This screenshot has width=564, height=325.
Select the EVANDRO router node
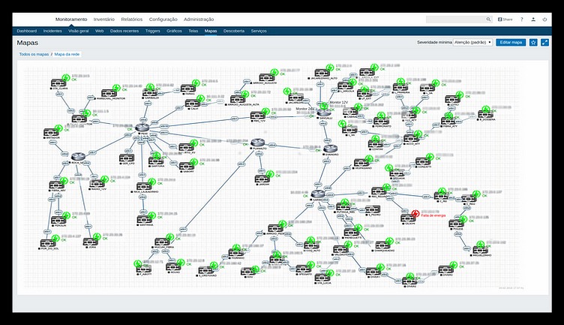(x=332, y=149)
